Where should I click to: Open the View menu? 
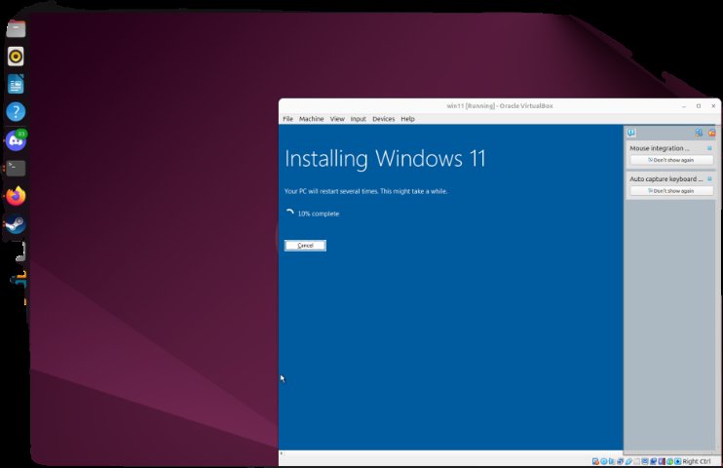coord(337,119)
